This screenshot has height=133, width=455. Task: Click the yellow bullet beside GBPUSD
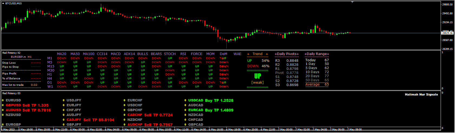point(3,105)
